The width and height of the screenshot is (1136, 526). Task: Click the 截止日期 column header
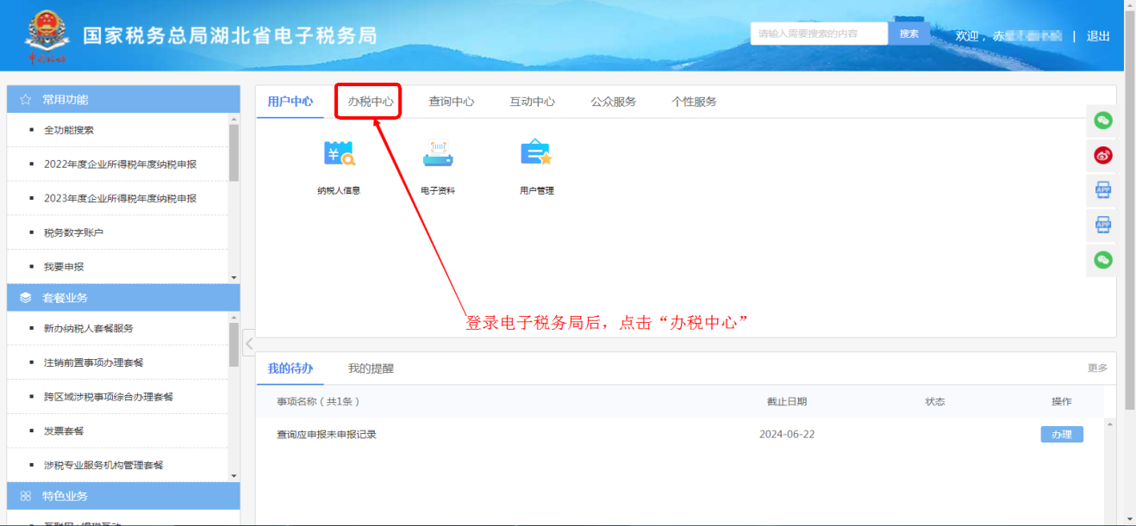787,402
